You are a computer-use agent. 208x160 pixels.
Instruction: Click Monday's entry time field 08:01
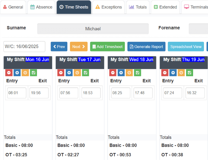(x=17, y=93)
